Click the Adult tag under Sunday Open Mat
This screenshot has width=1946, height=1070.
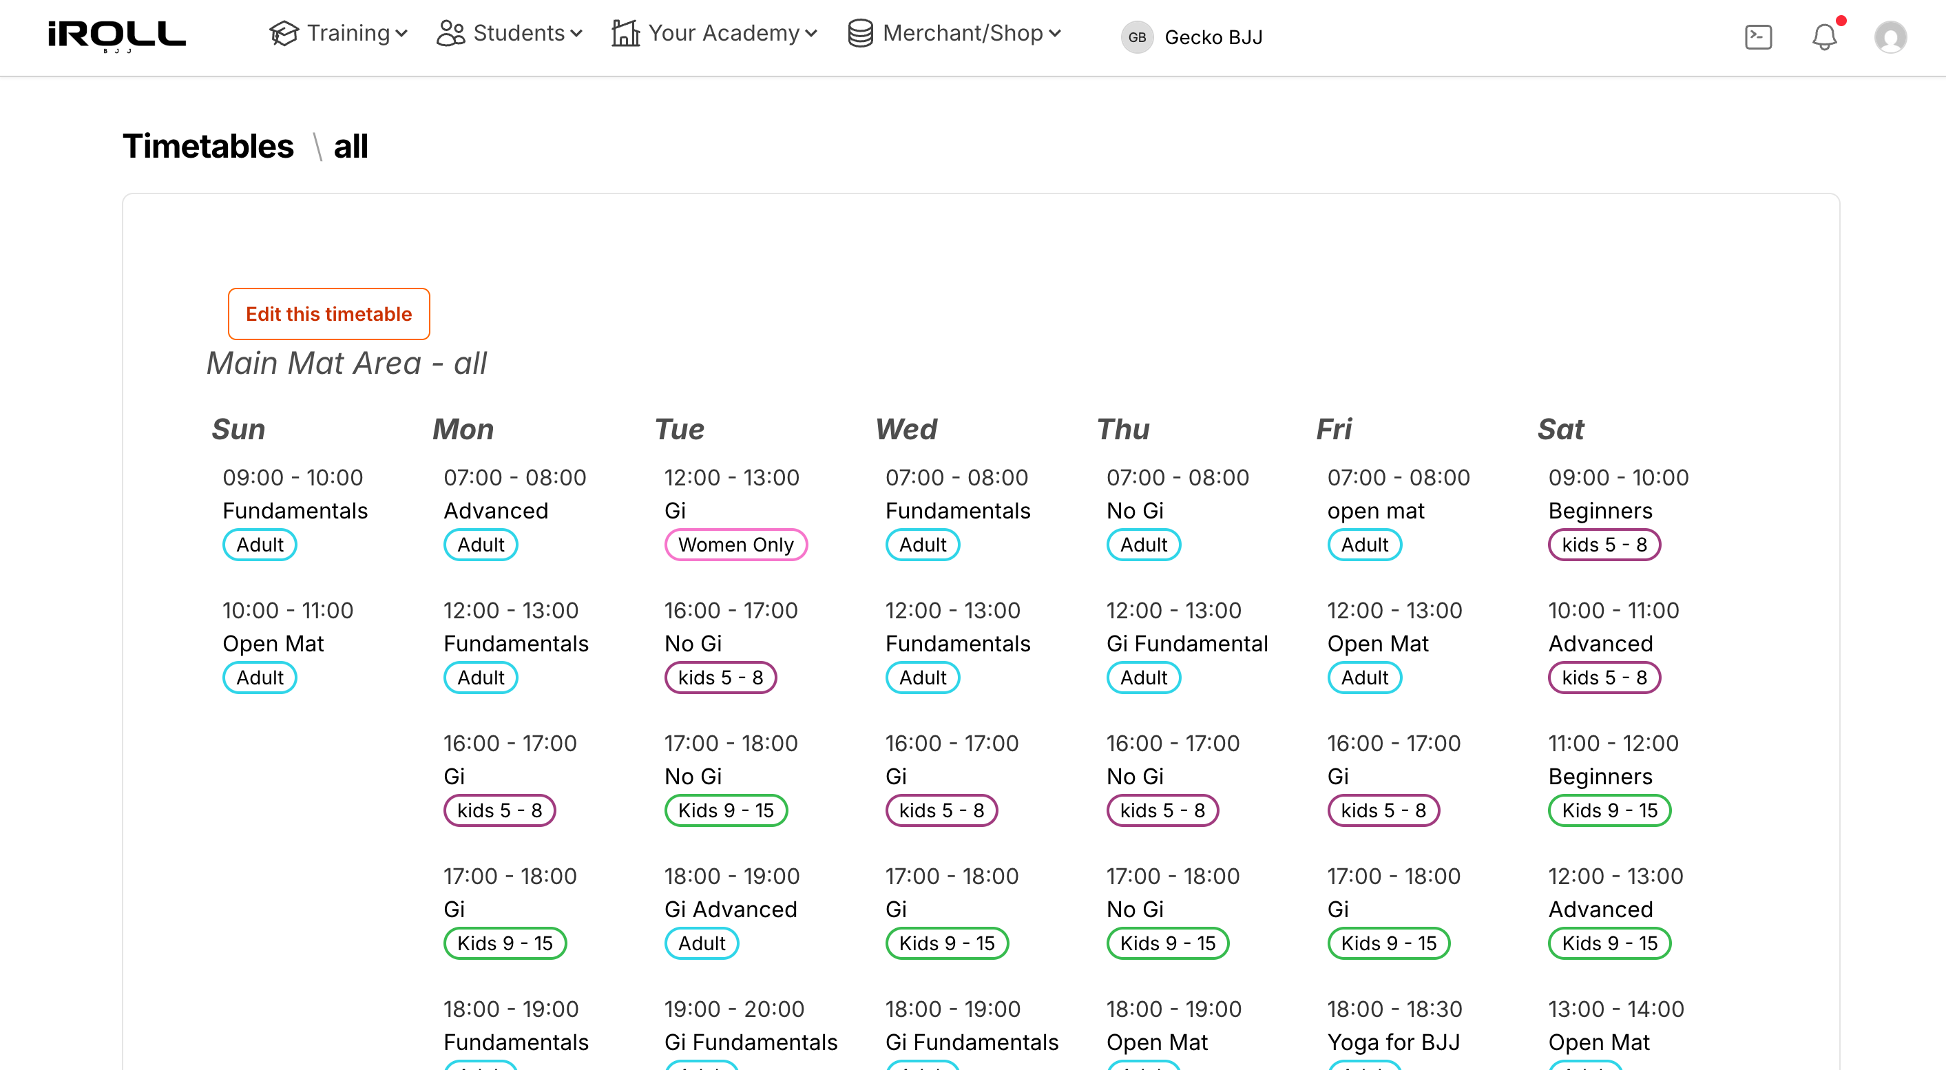pos(260,678)
